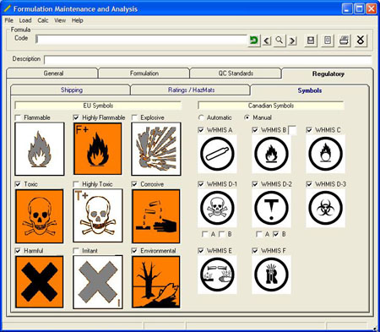
Task: Click the gray Irritant X symbol
Action: click(x=98, y=282)
